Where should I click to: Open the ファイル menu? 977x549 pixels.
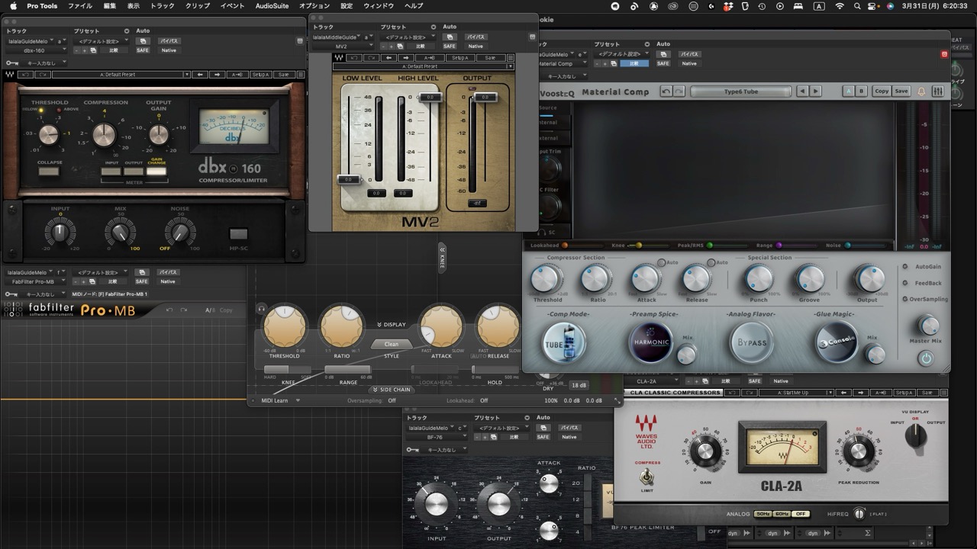point(80,6)
